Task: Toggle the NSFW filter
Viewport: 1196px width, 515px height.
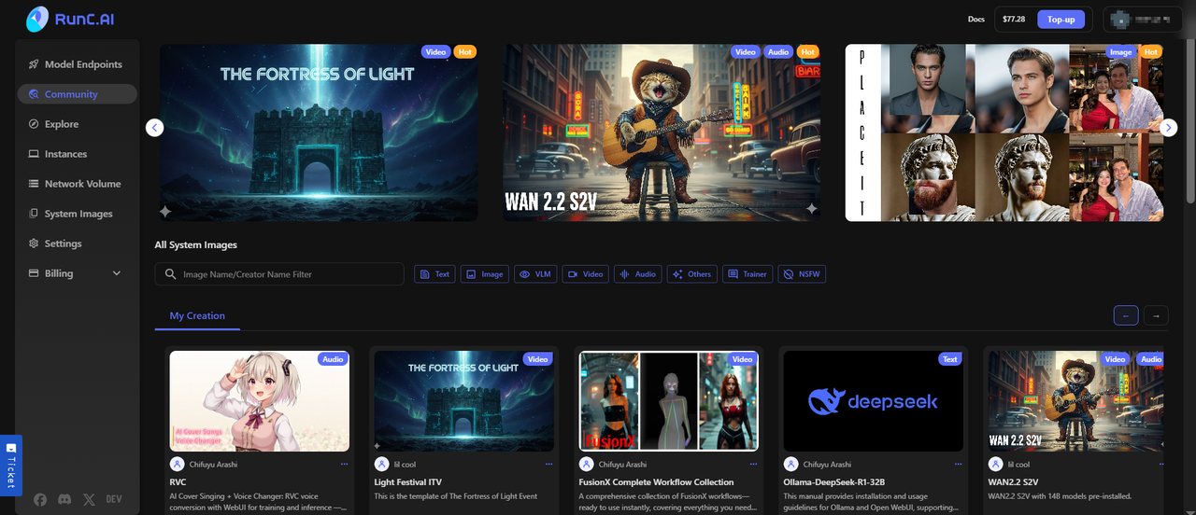Action: click(802, 274)
